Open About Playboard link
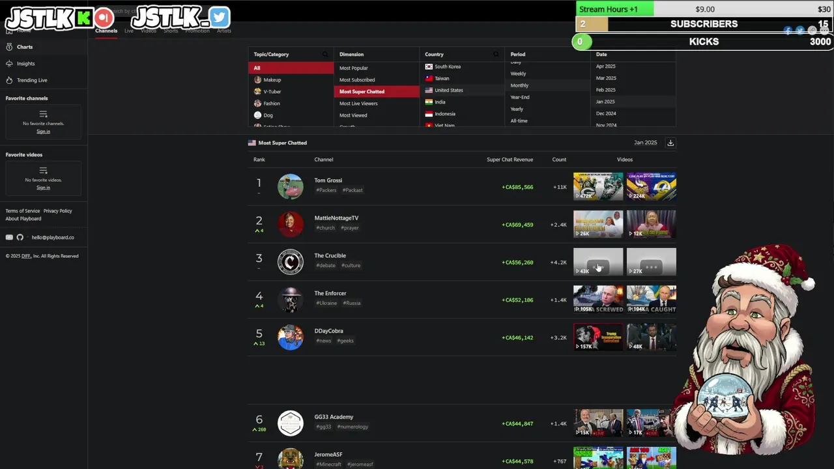The width and height of the screenshot is (834, 469). click(x=23, y=219)
